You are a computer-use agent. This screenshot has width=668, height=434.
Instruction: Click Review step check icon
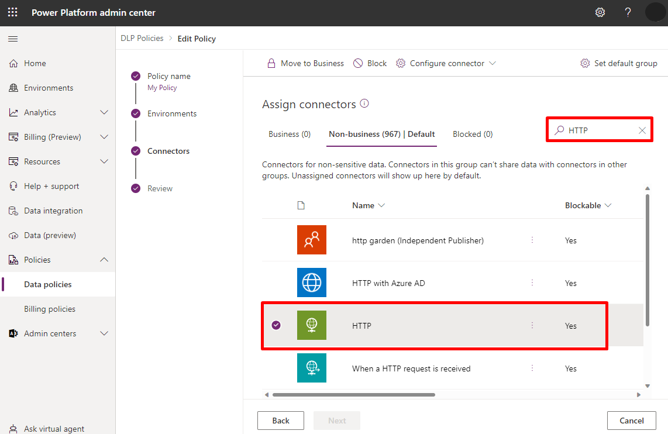(136, 189)
